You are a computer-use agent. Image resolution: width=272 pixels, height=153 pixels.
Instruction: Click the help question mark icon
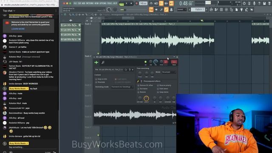[x=259, y=3]
